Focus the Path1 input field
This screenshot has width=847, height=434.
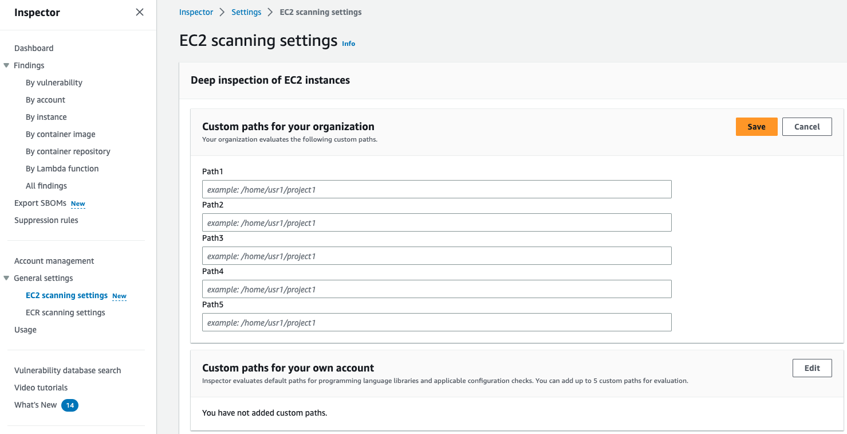click(x=437, y=189)
